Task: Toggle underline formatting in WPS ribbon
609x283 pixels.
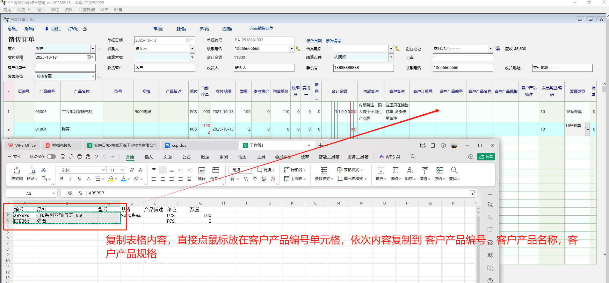Action: [x=80, y=179]
